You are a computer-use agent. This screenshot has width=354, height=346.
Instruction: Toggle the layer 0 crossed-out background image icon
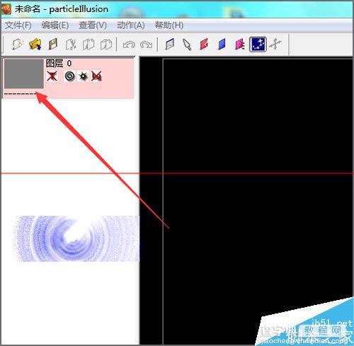pyautogui.click(x=96, y=76)
